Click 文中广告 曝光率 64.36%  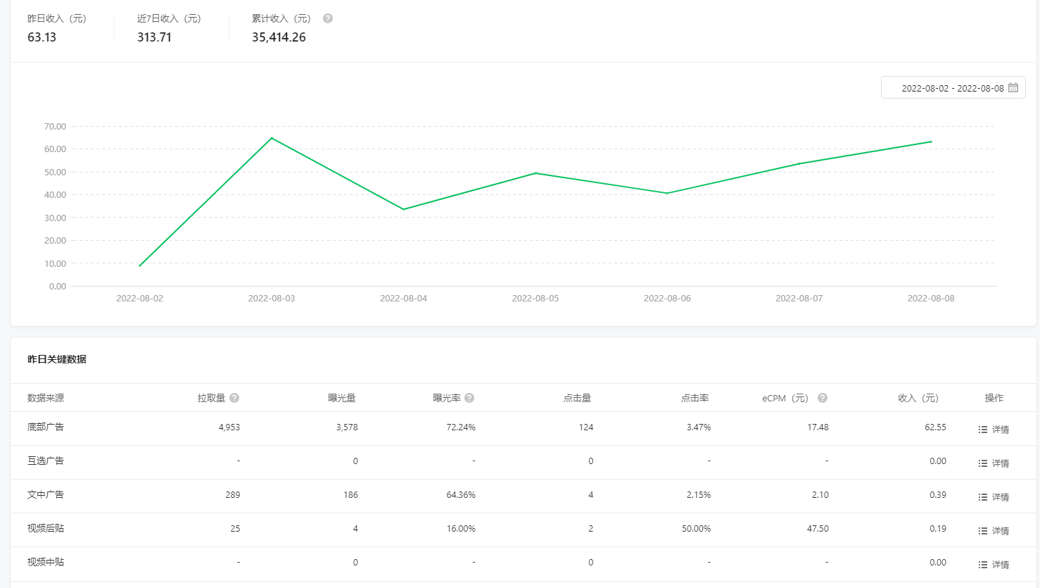point(461,495)
